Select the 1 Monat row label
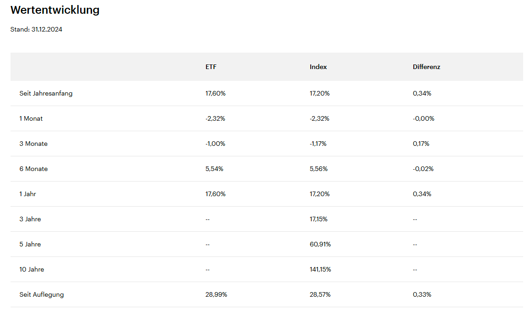Viewport: 530px width, 315px height. coord(31,118)
